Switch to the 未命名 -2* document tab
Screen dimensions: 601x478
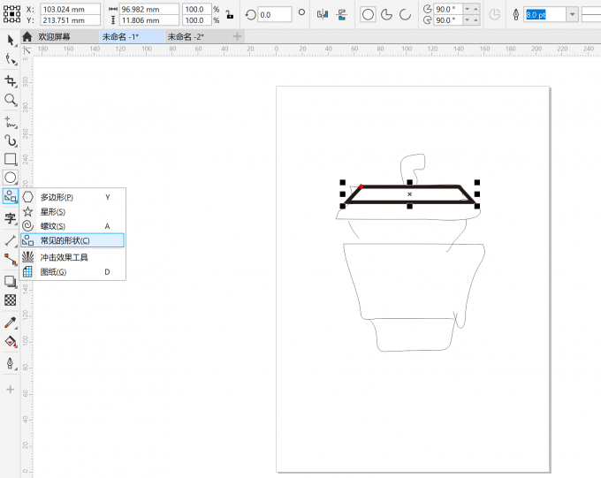pyautogui.click(x=186, y=36)
